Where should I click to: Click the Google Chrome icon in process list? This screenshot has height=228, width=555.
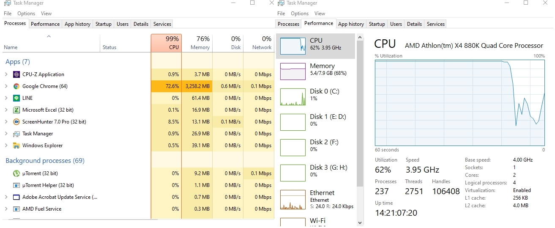coord(16,86)
